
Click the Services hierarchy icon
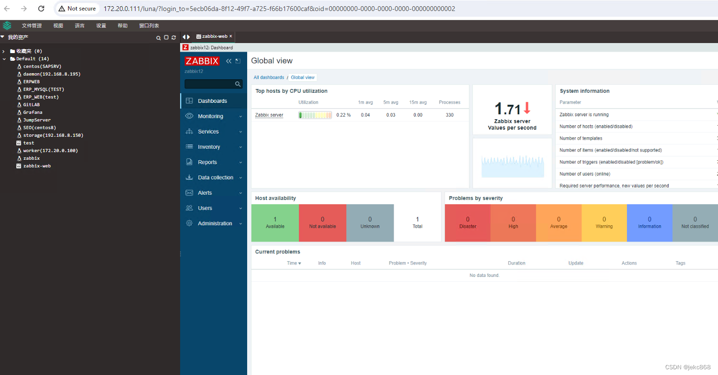coord(189,132)
